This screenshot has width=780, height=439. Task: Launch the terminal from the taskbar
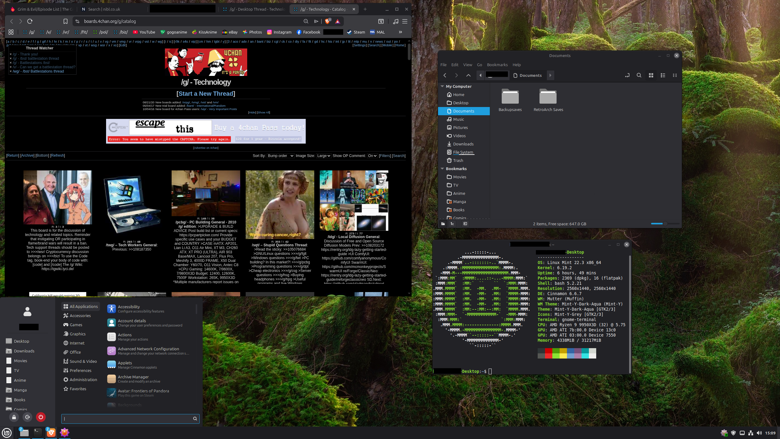point(38,432)
